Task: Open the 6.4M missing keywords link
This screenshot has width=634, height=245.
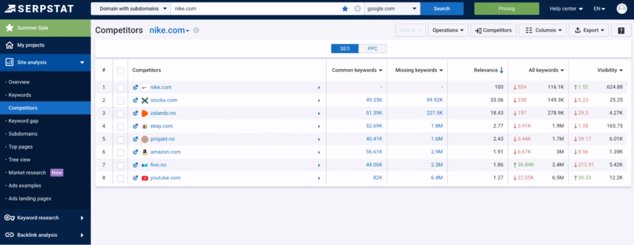Action: pyautogui.click(x=436, y=178)
